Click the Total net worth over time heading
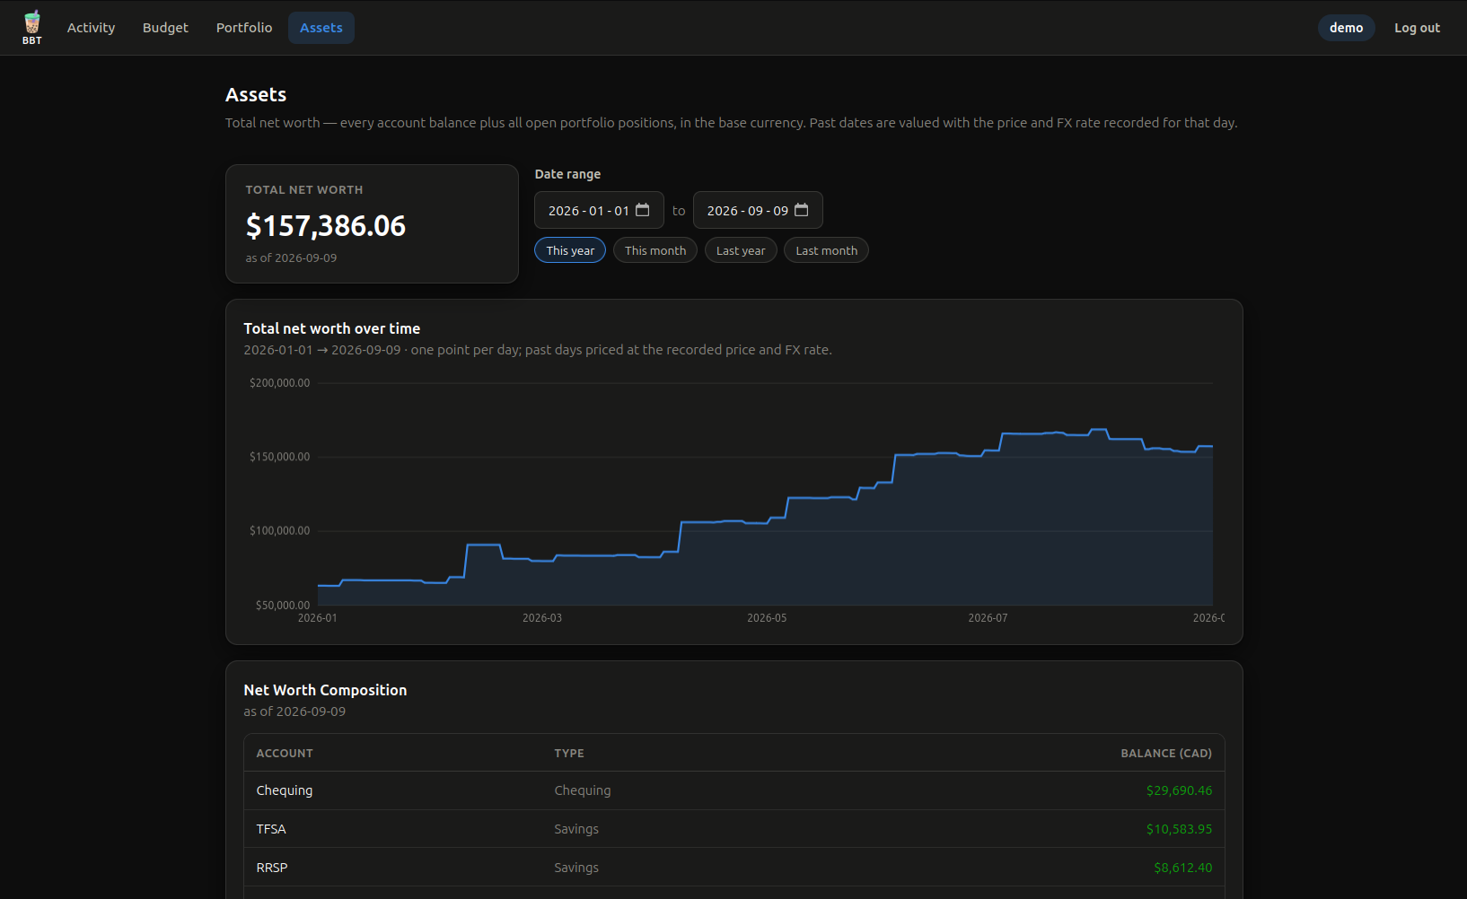1467x899 pixels. point(332,328)
